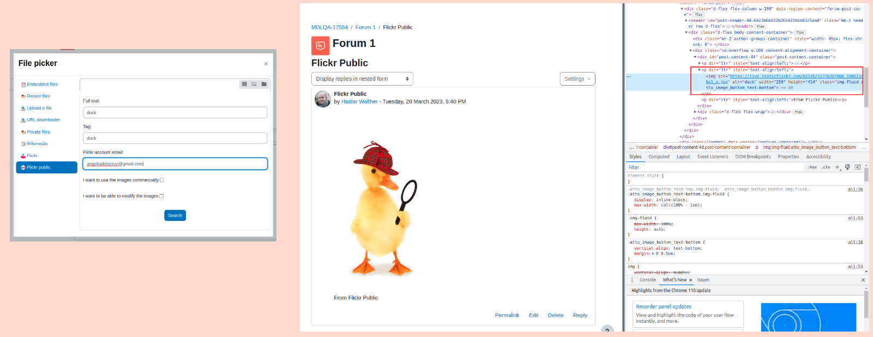Image resolution: width=873 pixels, height=337 pixels.
Task: Click the Flickr account email field
Action: (175, 164)
